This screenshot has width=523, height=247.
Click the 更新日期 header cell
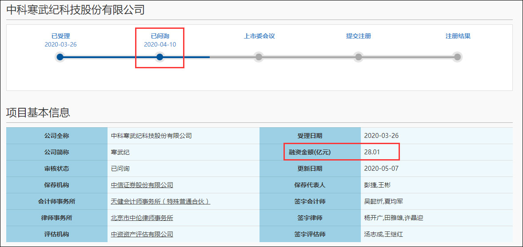click(310, 169)
